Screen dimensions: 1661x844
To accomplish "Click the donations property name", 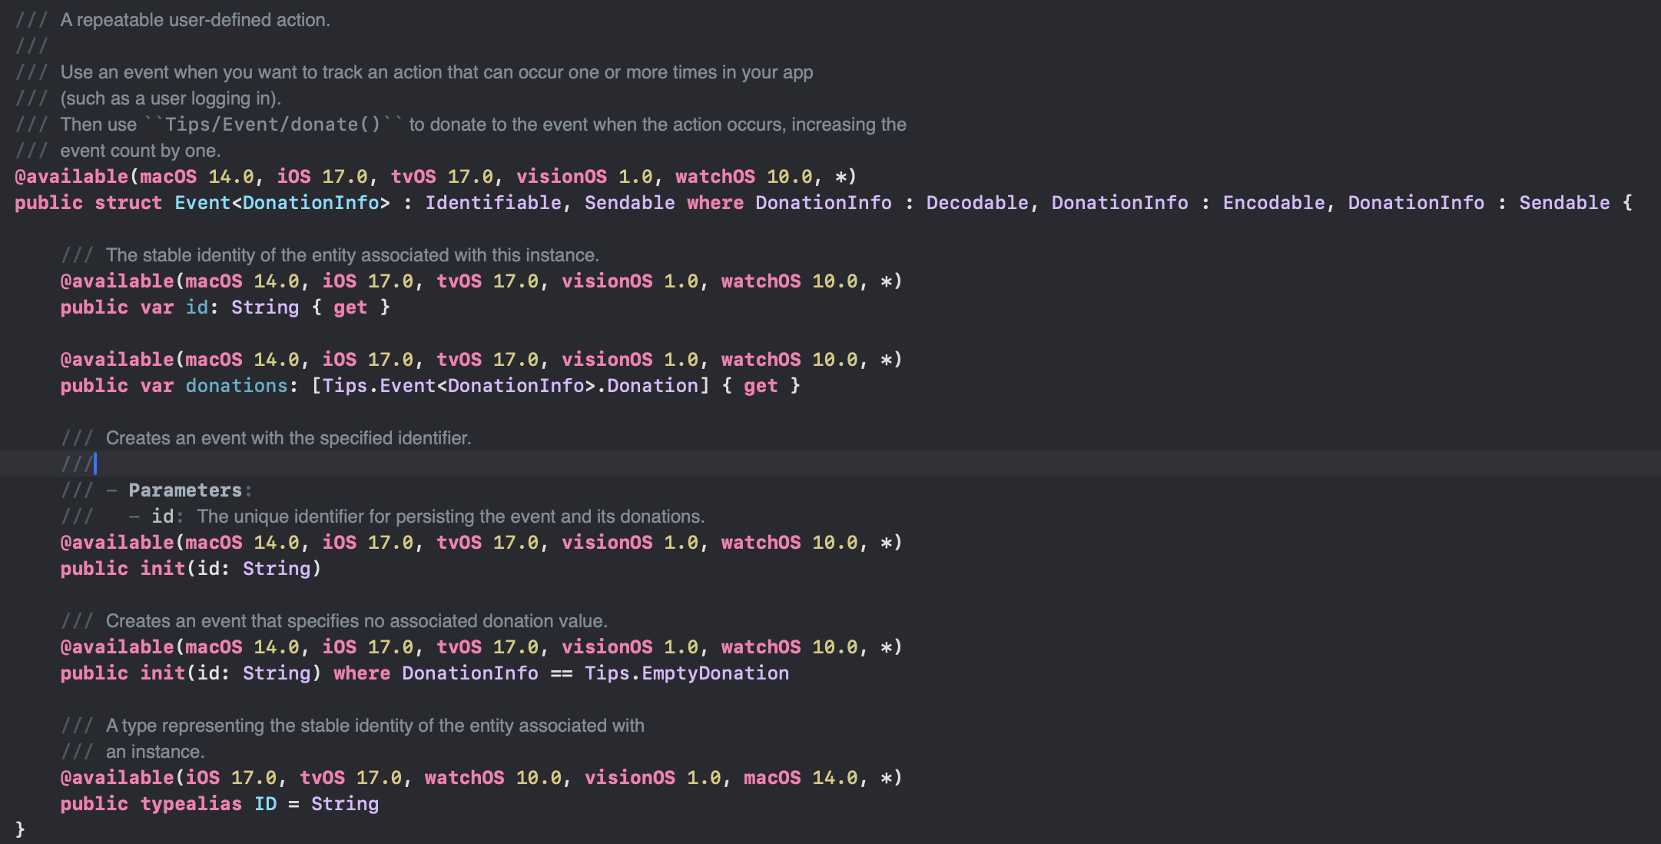I will coord(237,386).
